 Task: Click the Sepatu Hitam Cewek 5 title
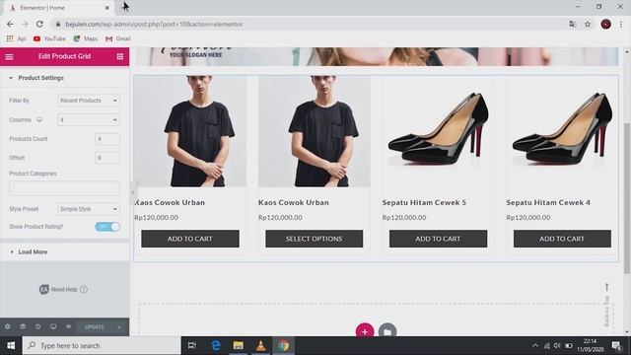pyautogui.click(x=424, y=202)
